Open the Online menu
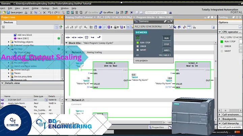The image size is (243, 136). 35,8
